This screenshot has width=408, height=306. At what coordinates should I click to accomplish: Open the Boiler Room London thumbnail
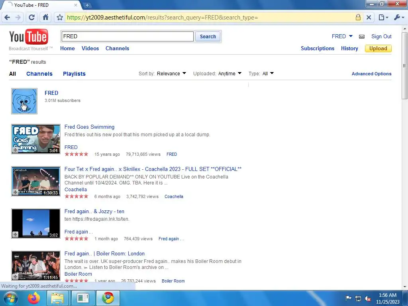tap(35, 265)
